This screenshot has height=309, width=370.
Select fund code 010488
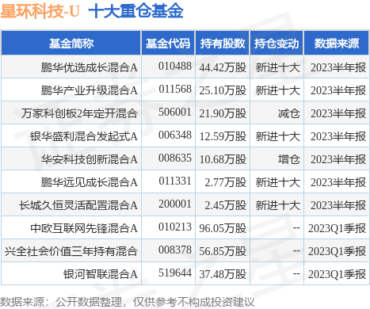(175, 67)
